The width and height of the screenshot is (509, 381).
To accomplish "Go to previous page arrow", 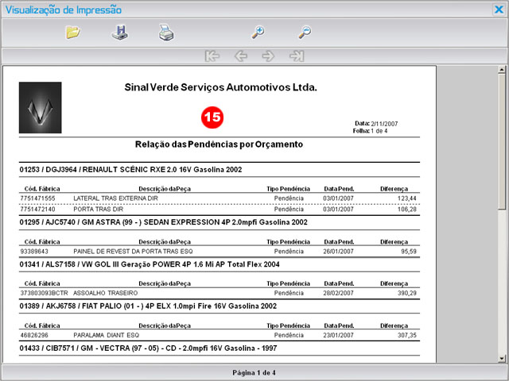I will point(241,56).
